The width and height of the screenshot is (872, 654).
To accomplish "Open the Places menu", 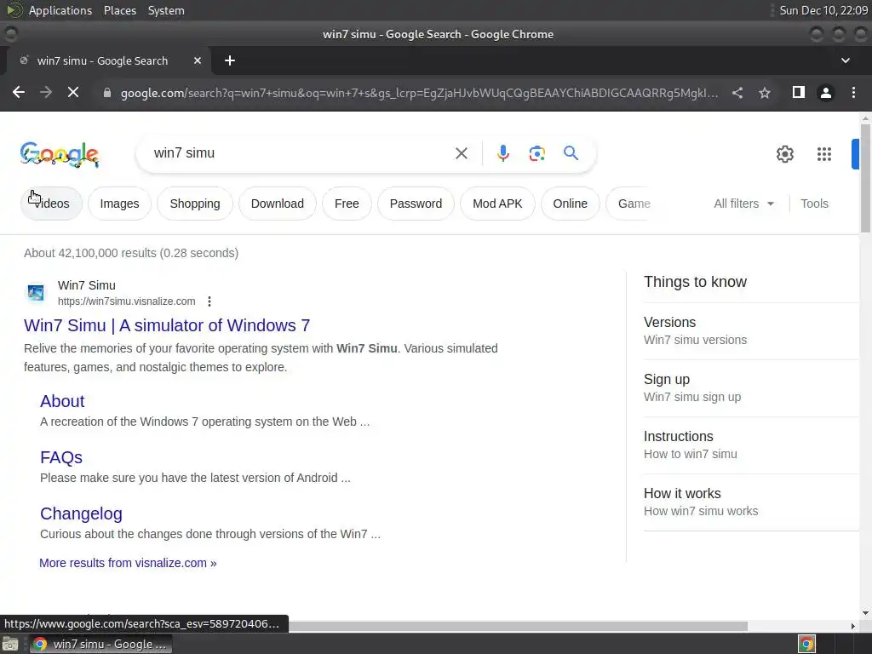I will (x=120, y=10).
